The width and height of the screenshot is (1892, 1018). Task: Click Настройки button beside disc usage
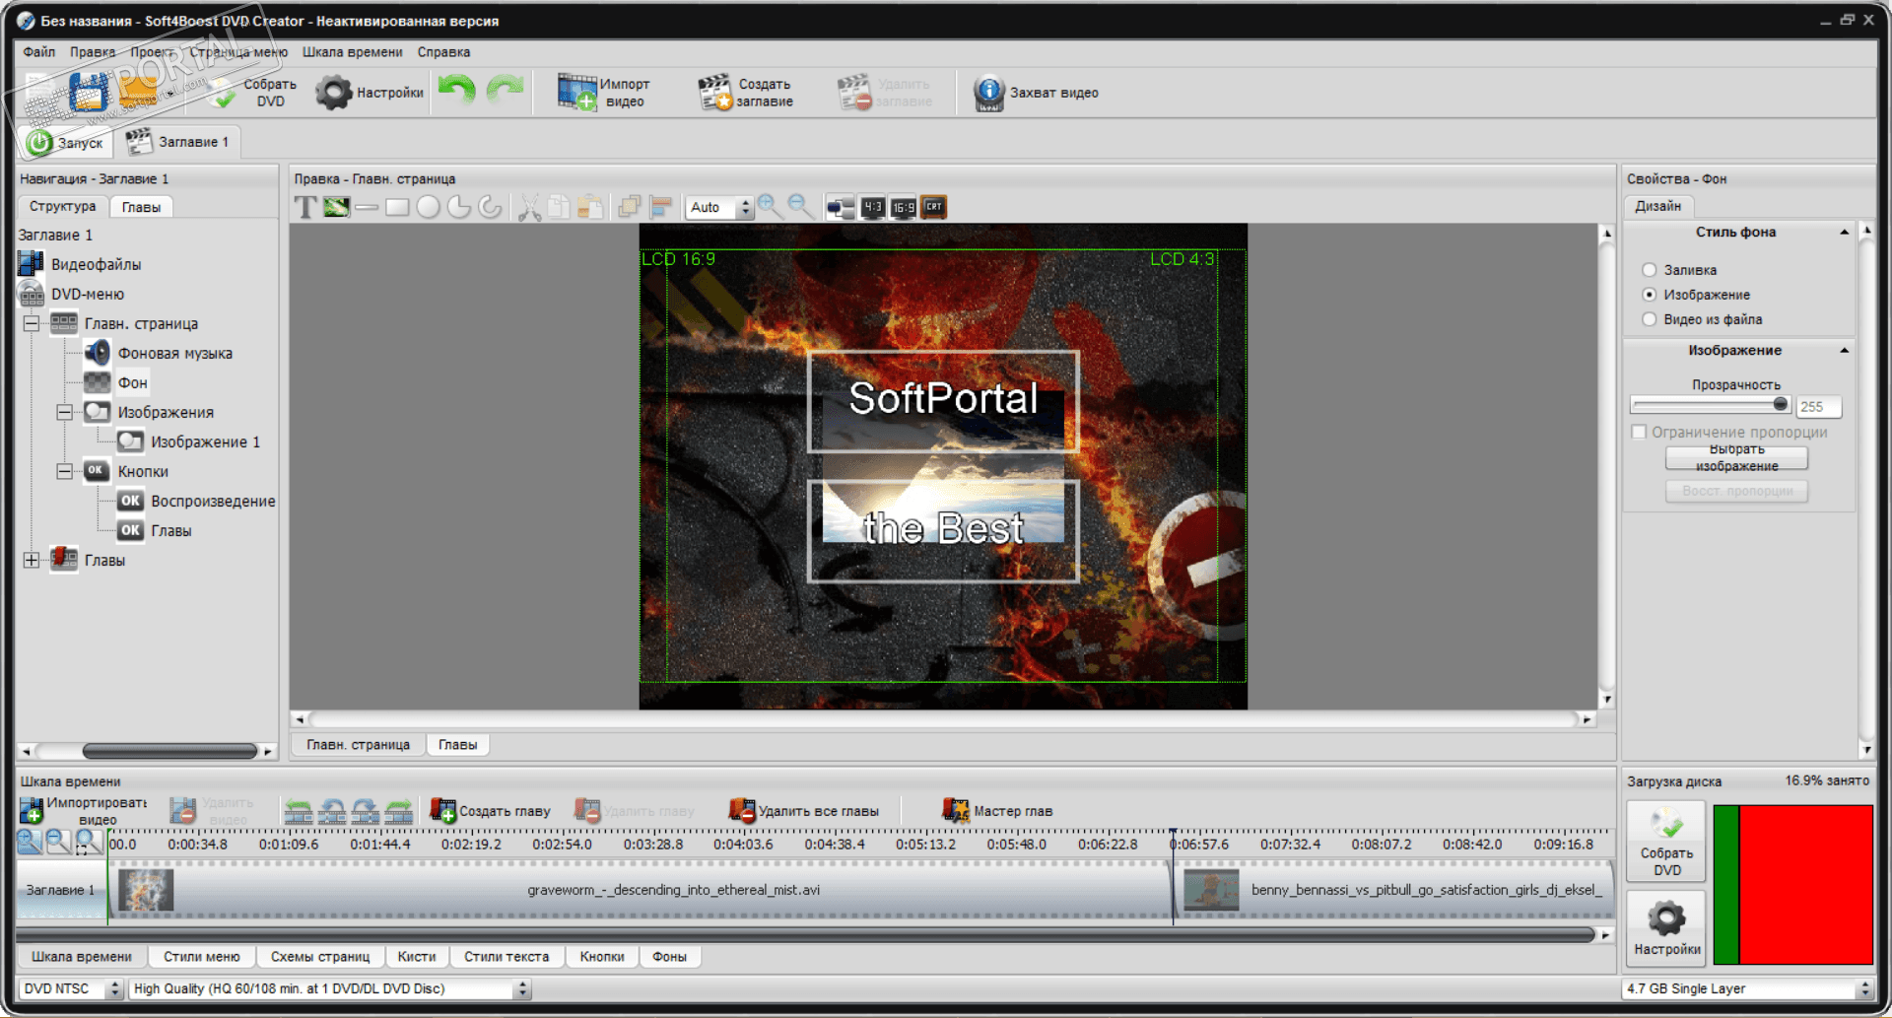tap(1666, 928)
